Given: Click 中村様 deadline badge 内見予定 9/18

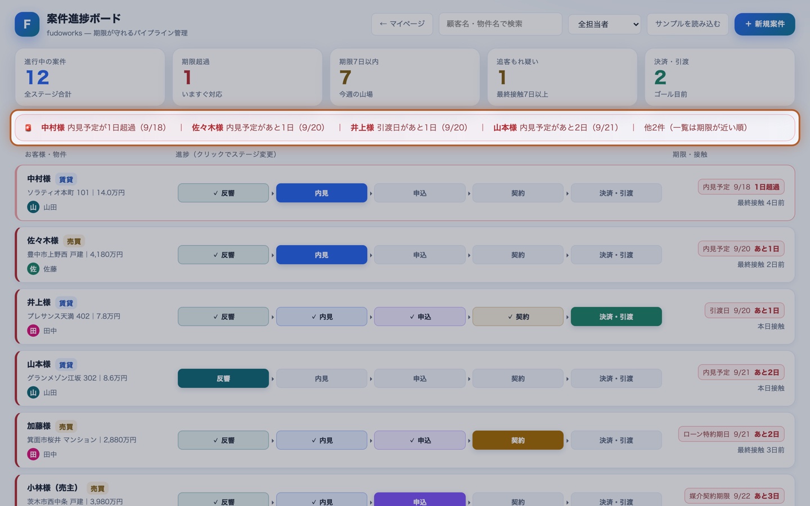Looking at the screenshot, I should 741,187.
